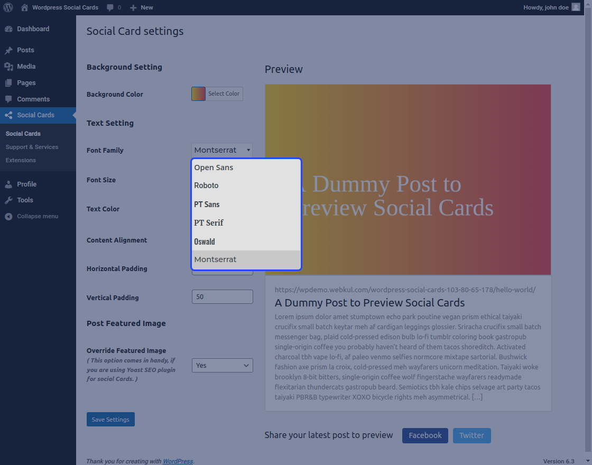Image resolution: width=592 pixels, height=465 pixels.
Task: Click the Save Settings button
Action: pos(110,420)
